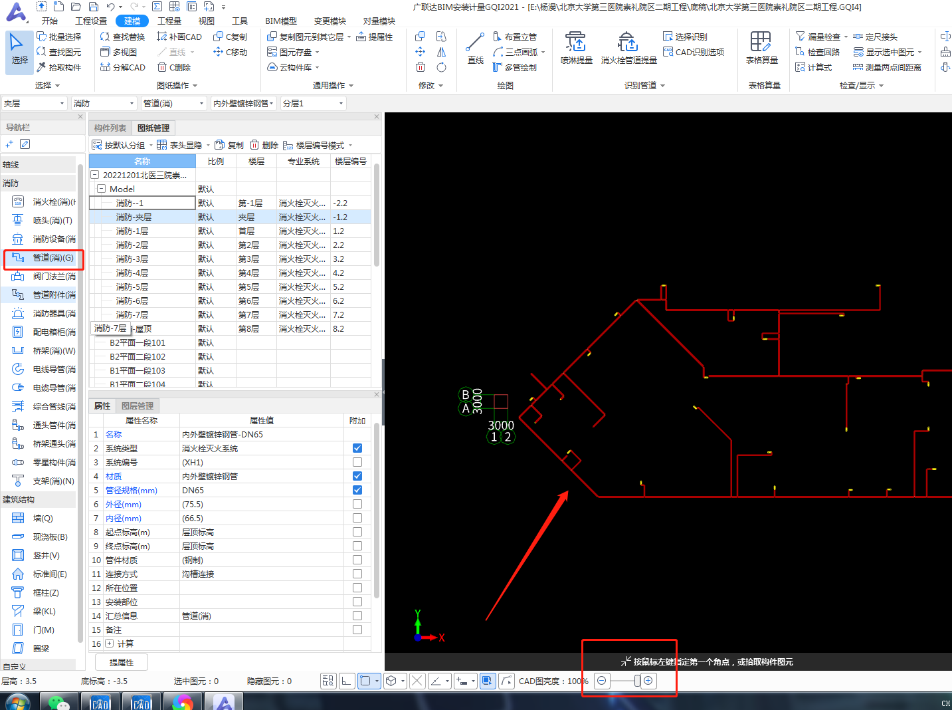Click the 拾取构件 icon
Image resolution: width=952 pixels, height=710 pixels.
[41, 67]
